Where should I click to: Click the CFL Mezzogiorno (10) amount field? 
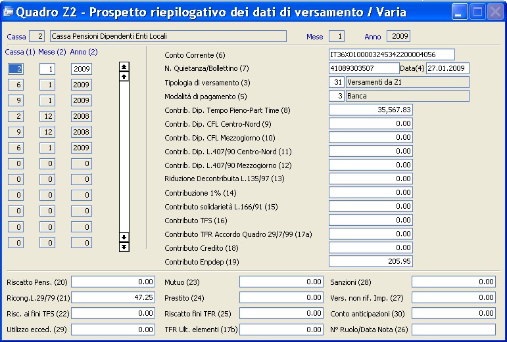coord(370,137)
